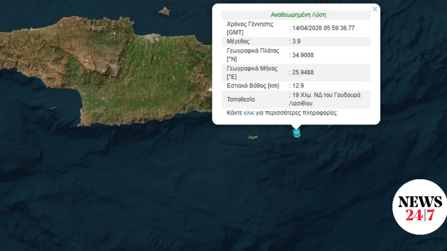Click the blue "κλικ" link for more information
Screen dimensions: 447x251
click(x=249, y=113)
